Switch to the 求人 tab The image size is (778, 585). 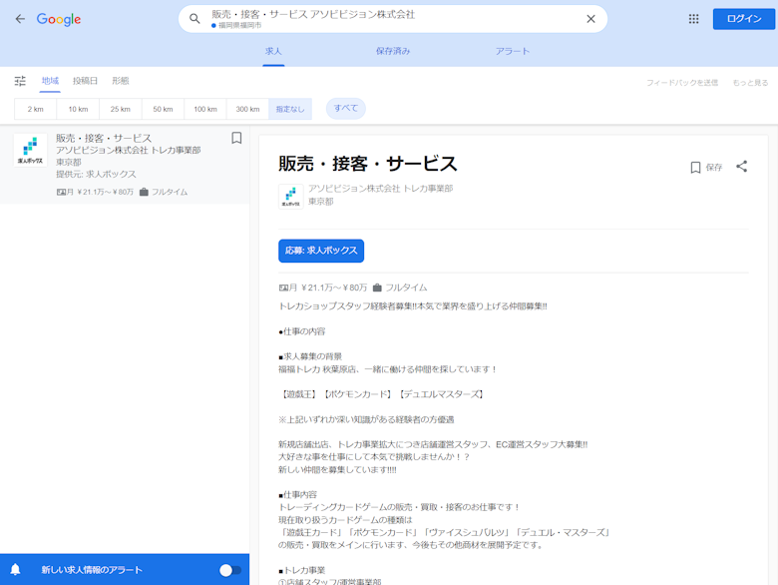tap(273, 51)
